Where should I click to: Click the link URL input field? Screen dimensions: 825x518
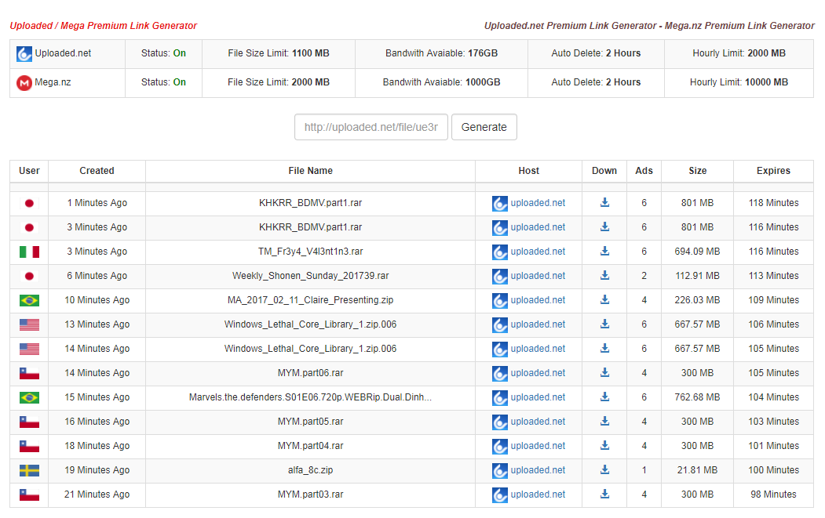click(x=371, y=126)
